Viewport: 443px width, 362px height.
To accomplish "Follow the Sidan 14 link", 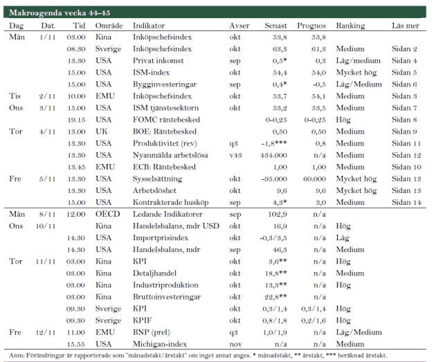I will tap(406, 201).
